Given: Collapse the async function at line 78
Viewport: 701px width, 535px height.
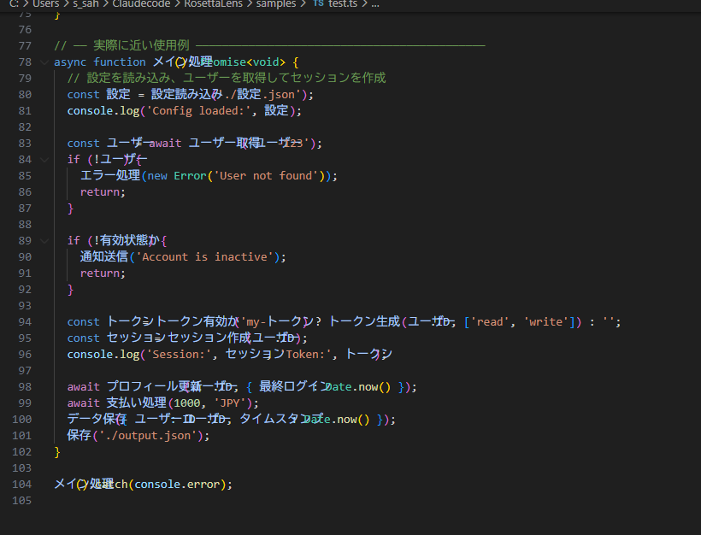Looking at the screenshot, I should tap(44, 62).
